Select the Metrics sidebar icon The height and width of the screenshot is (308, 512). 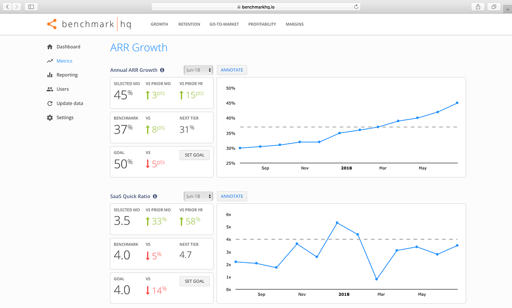point(49,61)
